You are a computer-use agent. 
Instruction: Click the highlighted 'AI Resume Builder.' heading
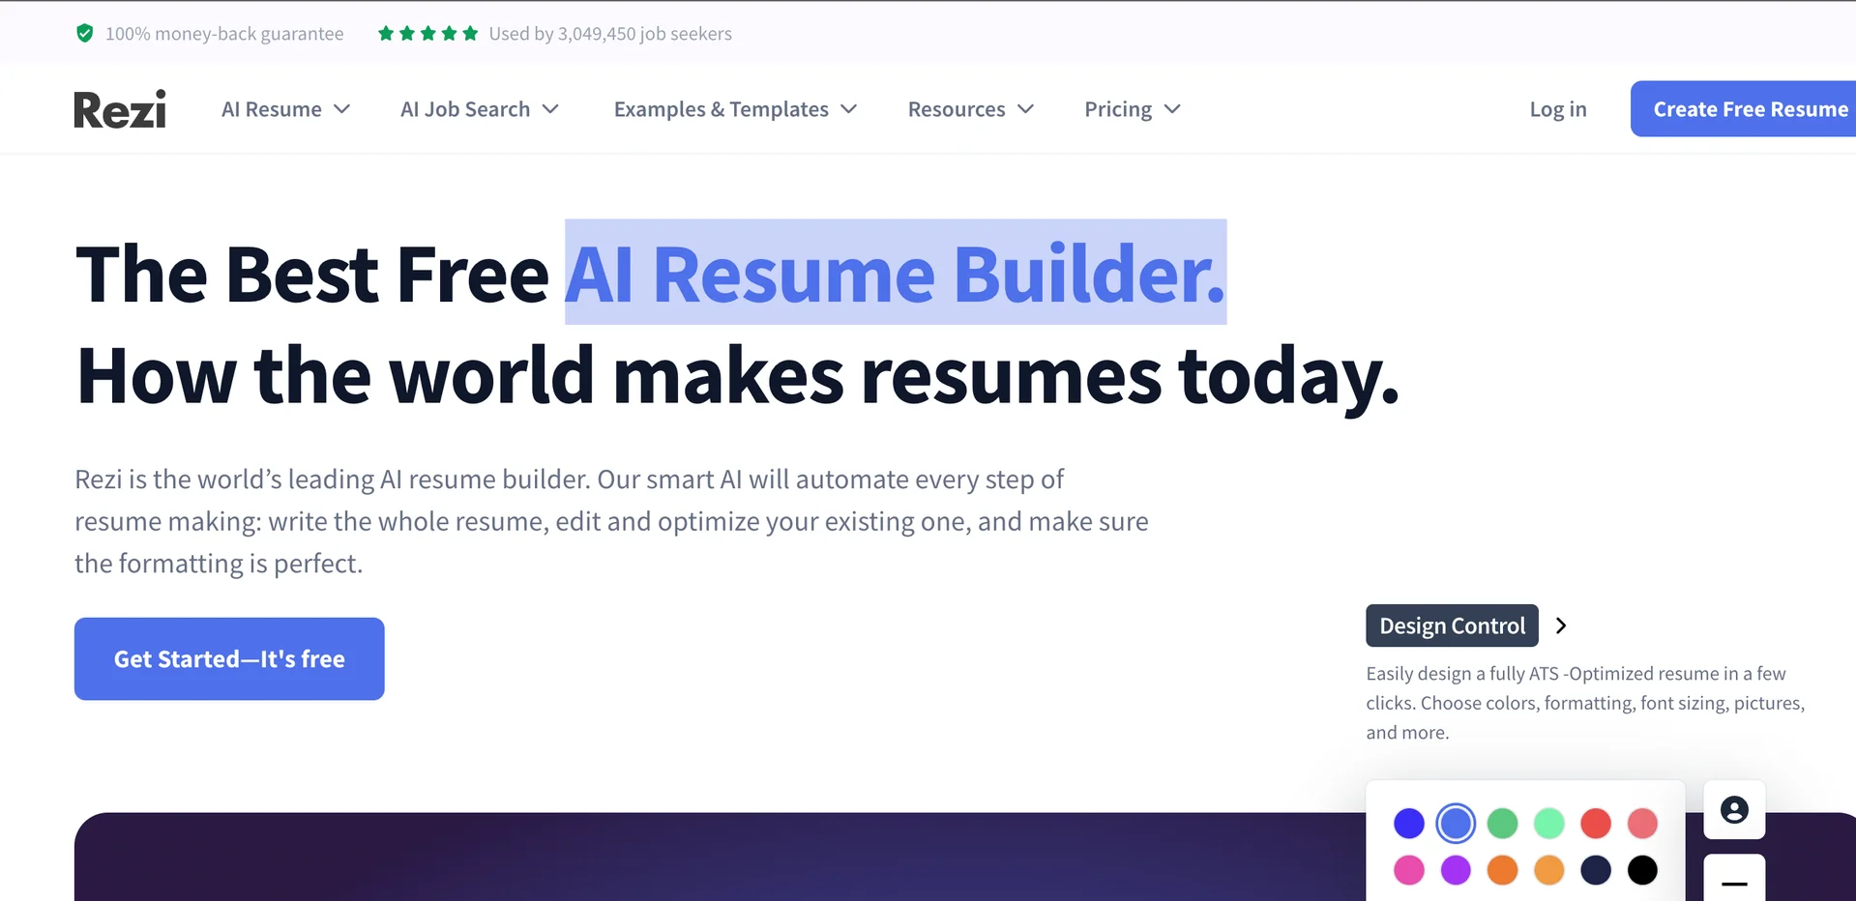(x=896, y=274)
